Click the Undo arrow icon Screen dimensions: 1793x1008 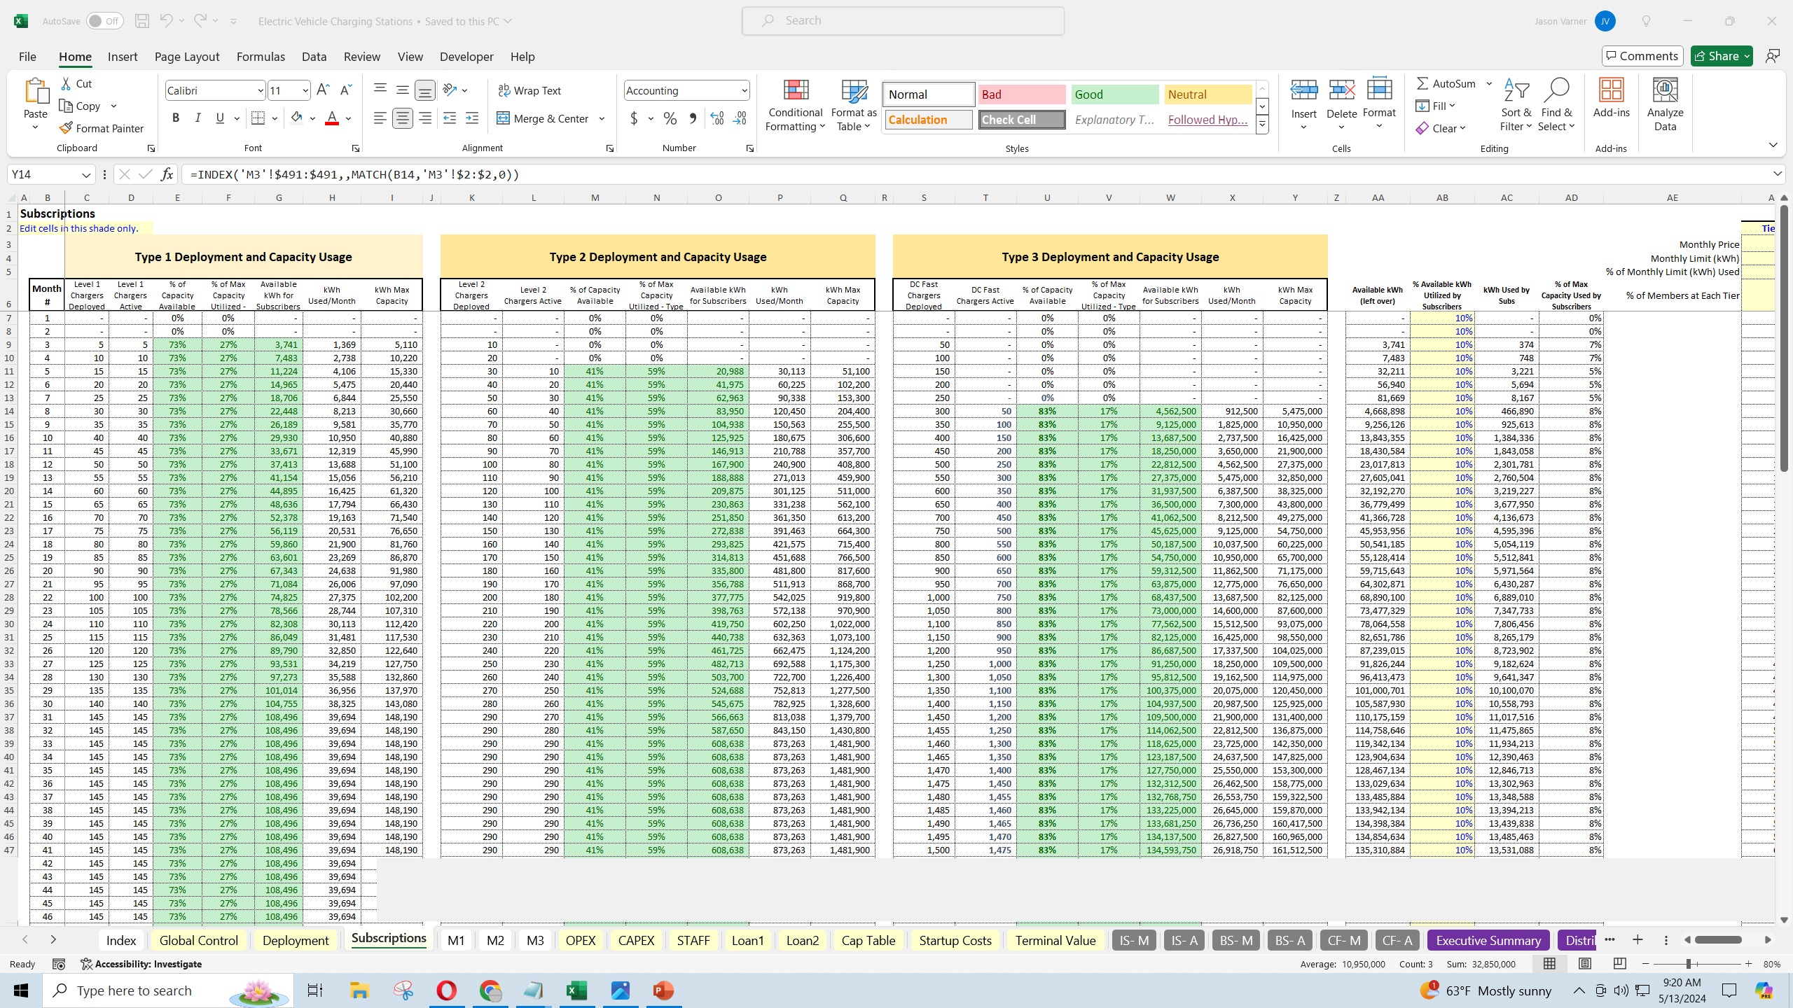coord(166,21)
